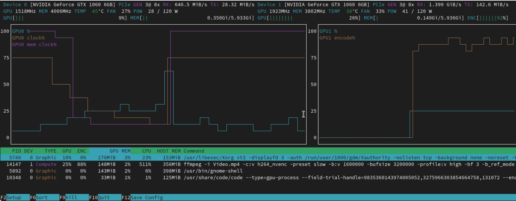The height and width of the screenshot is (201, 516).
Task: Select the /usr/bin/gnome-shell process row
Action: coord(258,171)
